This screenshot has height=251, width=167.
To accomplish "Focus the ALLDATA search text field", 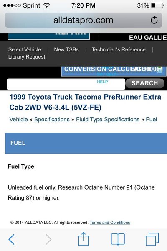I will click(x=66, y=84).
